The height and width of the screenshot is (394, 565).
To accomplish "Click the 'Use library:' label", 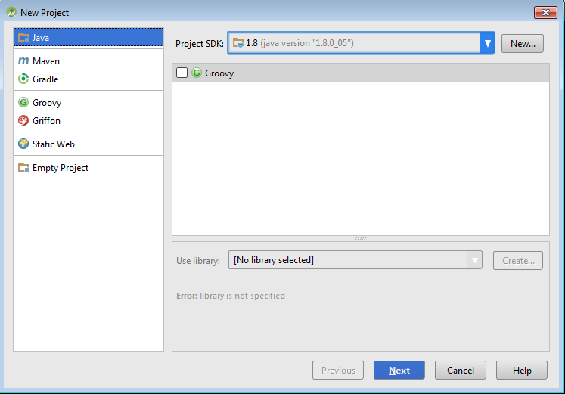I will click(x=198, y=261).
